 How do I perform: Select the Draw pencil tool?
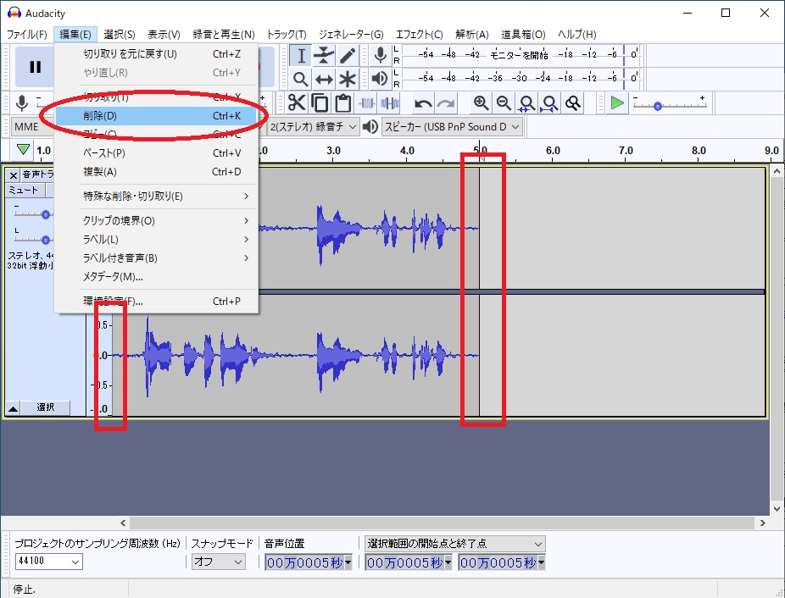[347, 56]
